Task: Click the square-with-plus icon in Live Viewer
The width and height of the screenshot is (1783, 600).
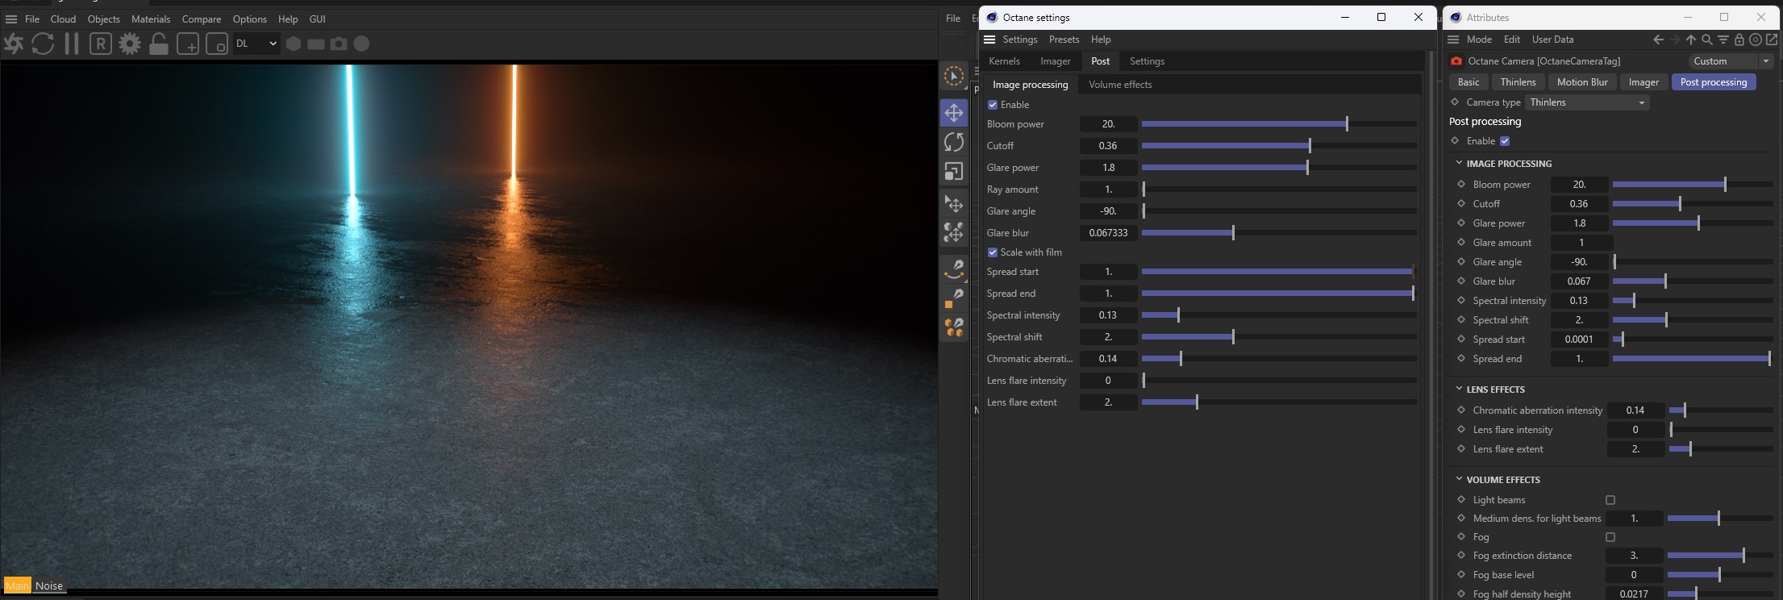Action: pyautogui.click(x=188, y=44)
